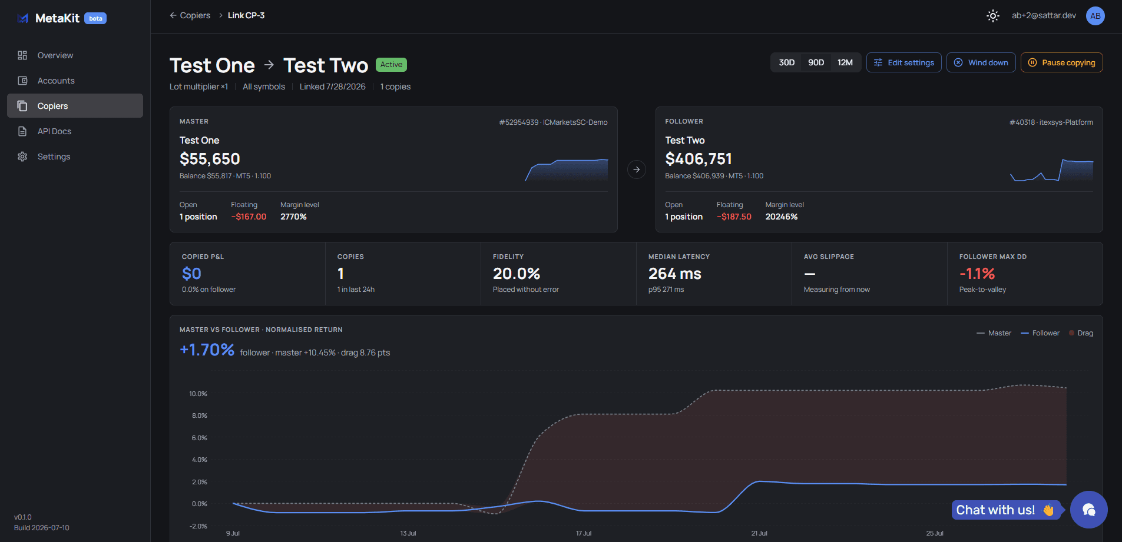Click the master equity value $55,650
1122x542 pixels.
[210, 159]
